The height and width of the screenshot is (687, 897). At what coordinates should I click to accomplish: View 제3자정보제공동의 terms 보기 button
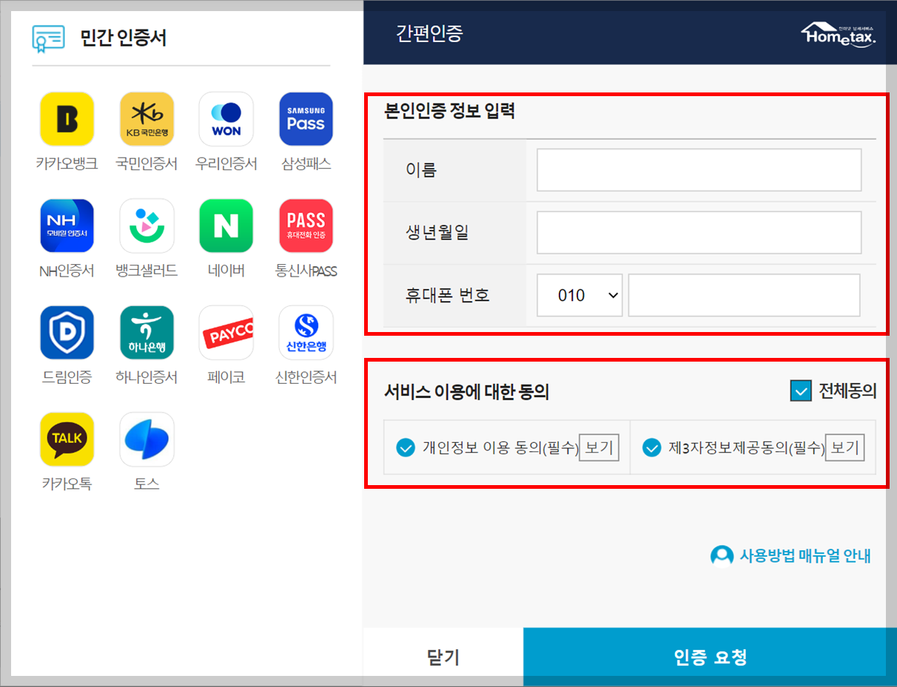(x=844, y=447)
